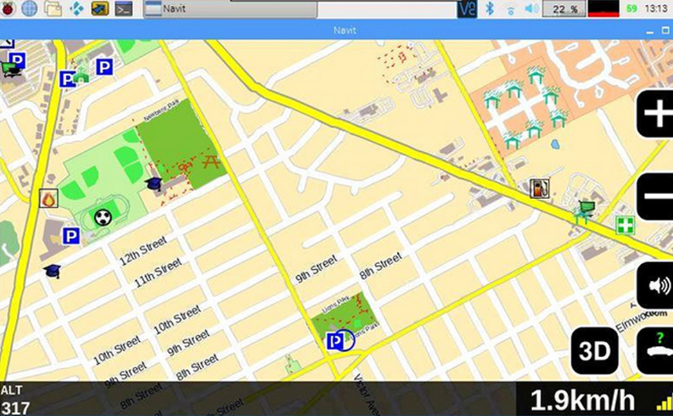Screen dimensions: 673x416
Task: Zoom in the map with the plus button
Action: pyautogui.click(x=655, y=114)
